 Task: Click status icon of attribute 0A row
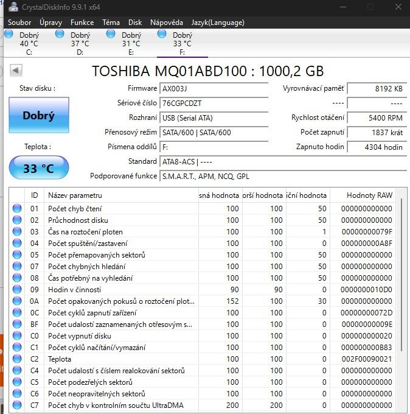(17, 301)
